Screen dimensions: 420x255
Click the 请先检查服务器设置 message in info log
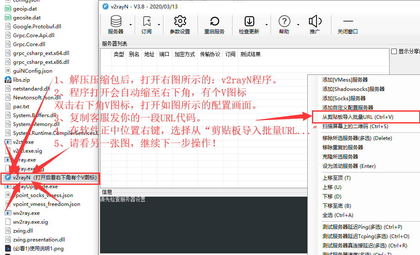(x=123, y=199)
